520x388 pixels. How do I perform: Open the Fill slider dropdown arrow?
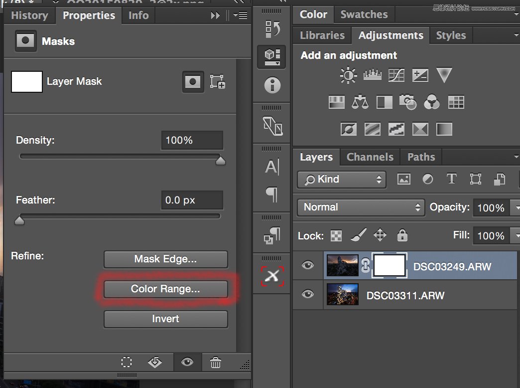coord(516,236)
